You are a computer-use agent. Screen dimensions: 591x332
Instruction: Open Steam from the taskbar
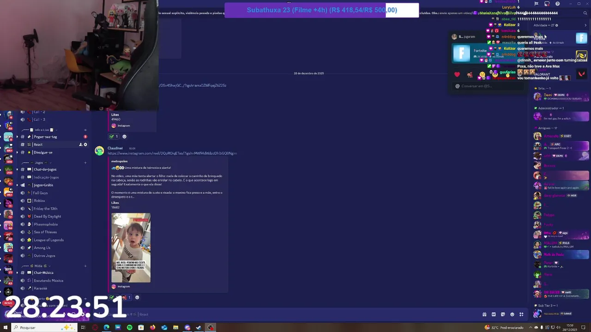pos(199,327)
